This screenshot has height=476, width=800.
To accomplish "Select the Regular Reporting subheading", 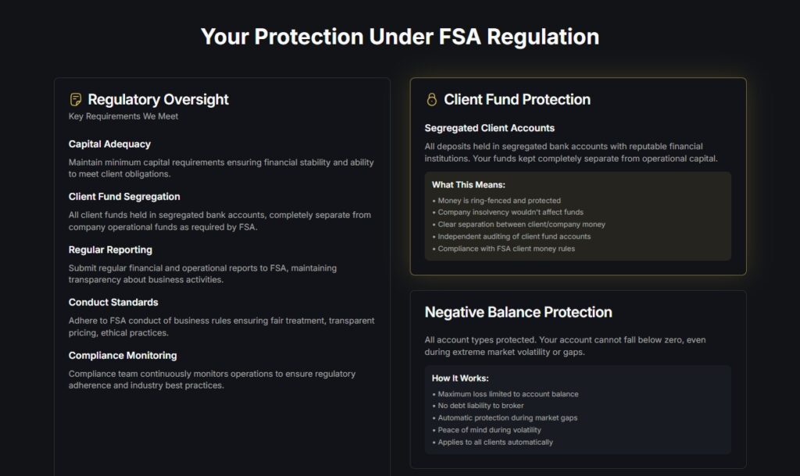I will coord(110,250).
